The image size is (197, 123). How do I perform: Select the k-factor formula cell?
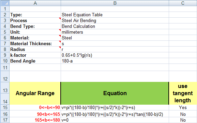(115, 55)
